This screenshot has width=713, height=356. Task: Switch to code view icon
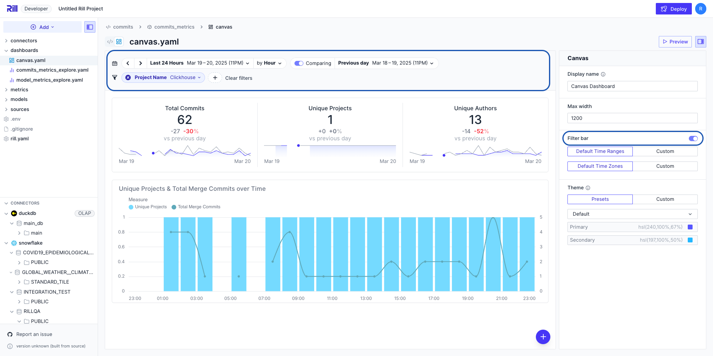point(110,42)
